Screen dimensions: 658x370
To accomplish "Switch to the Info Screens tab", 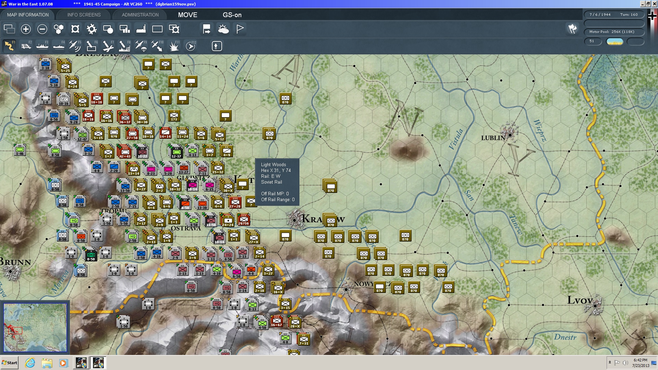I will pos(84,15).
